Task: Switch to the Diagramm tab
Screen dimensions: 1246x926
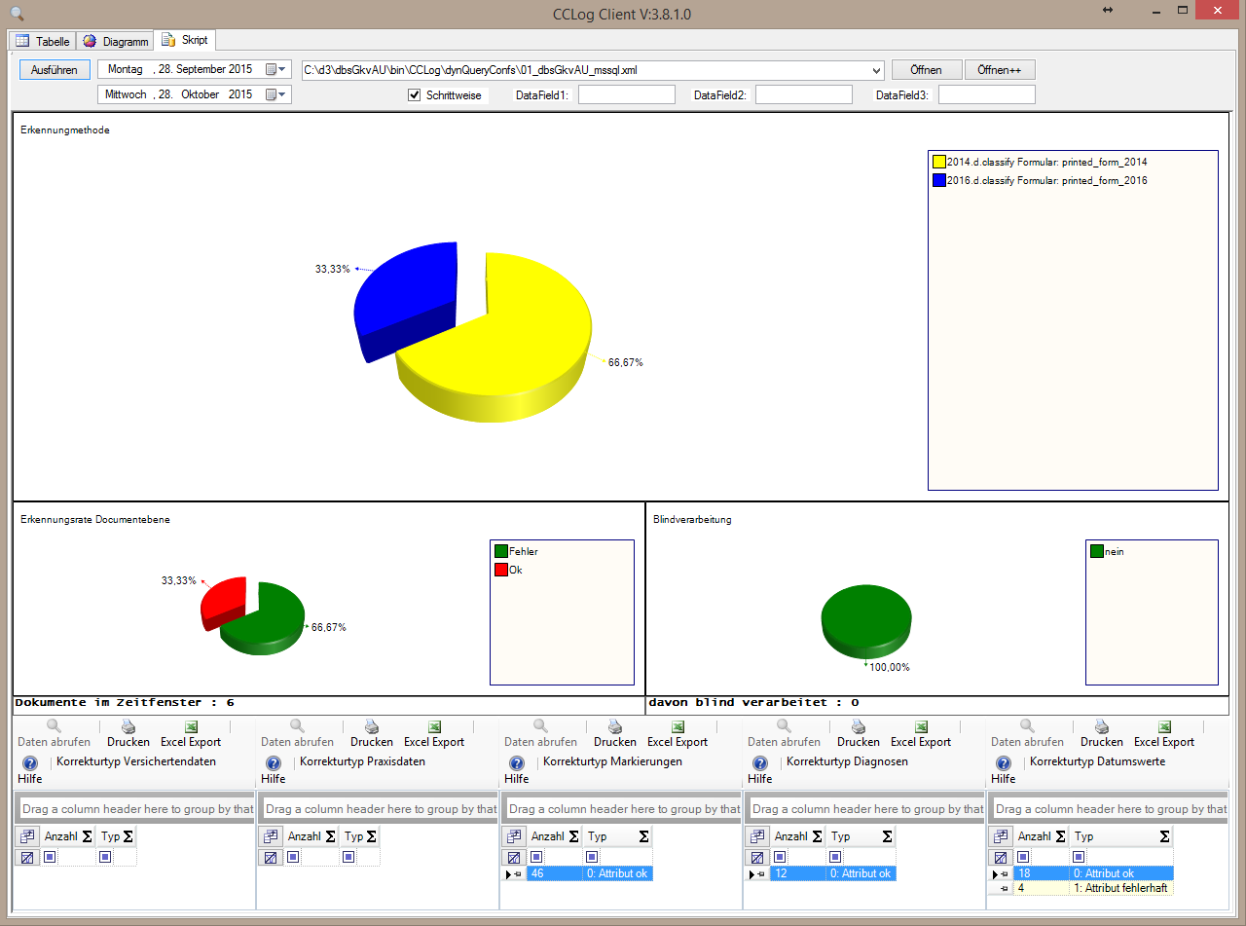Action: coord(116,42)
